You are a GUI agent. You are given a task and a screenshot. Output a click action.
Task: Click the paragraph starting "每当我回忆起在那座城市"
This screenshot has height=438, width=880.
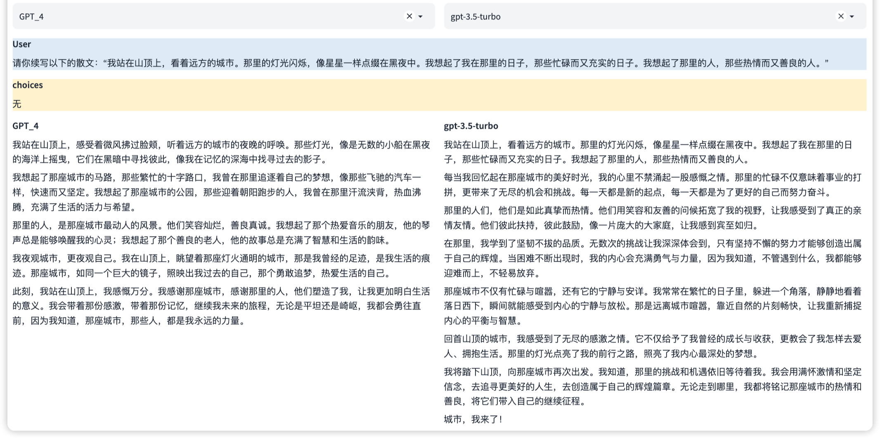(x=653, y=185)
